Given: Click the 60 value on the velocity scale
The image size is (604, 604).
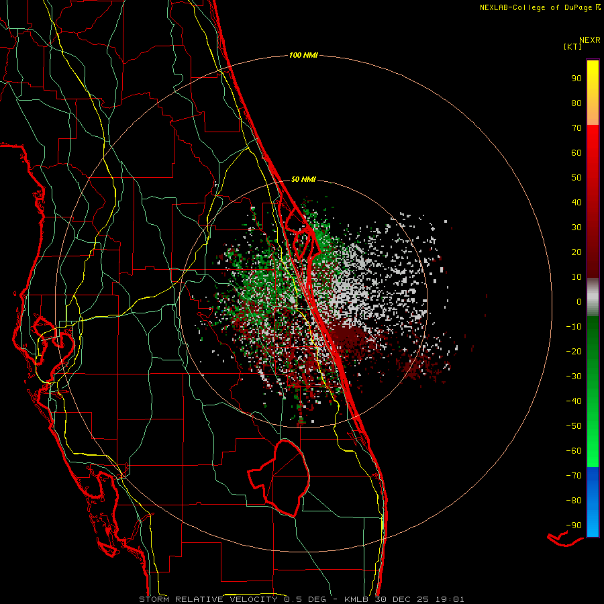Looking at the screenshot, I should (x=576, y=153).
